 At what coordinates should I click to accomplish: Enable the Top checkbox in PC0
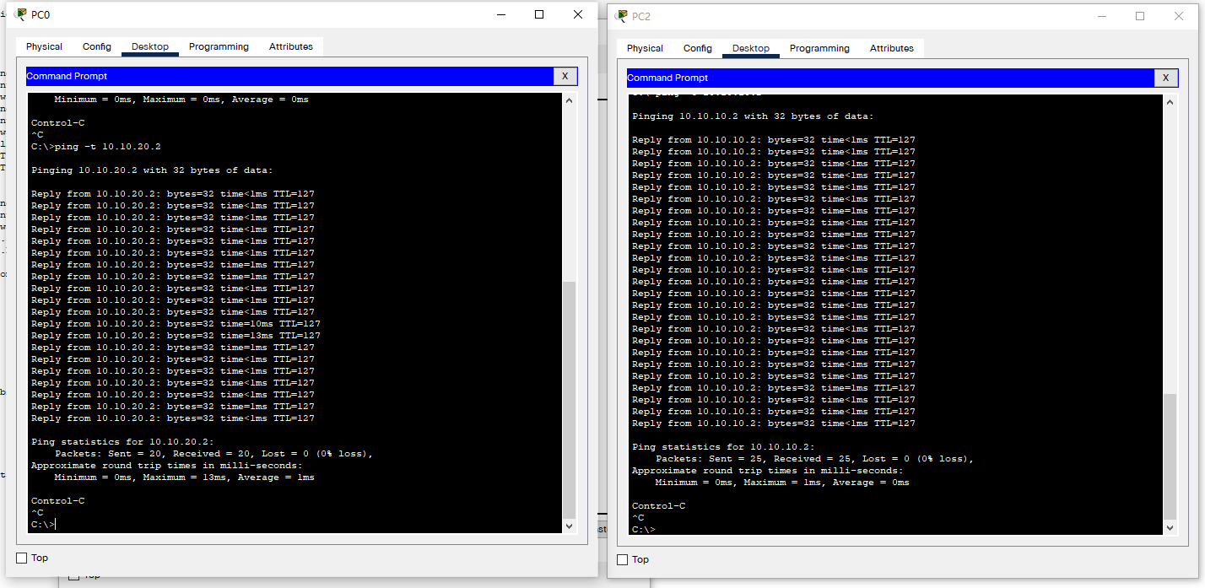pyautogui.click(x=22, y=558)
